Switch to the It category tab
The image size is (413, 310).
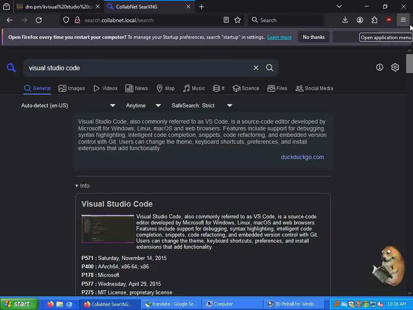tap(219, 88)
